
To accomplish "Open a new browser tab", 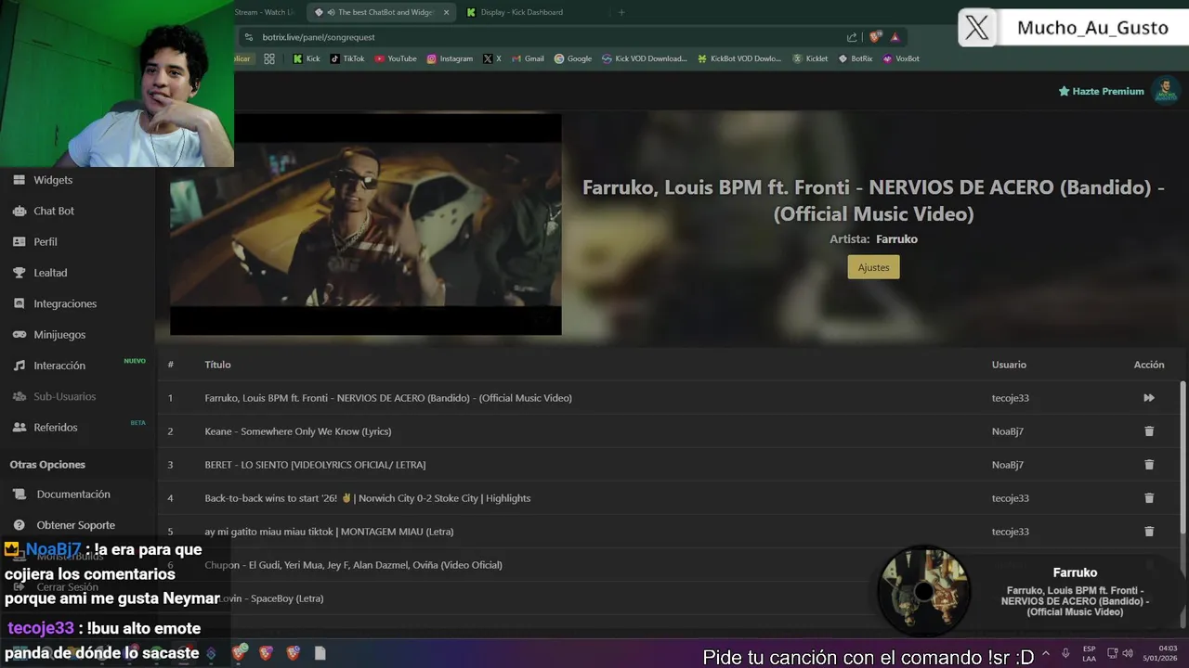I will [621, 12].
